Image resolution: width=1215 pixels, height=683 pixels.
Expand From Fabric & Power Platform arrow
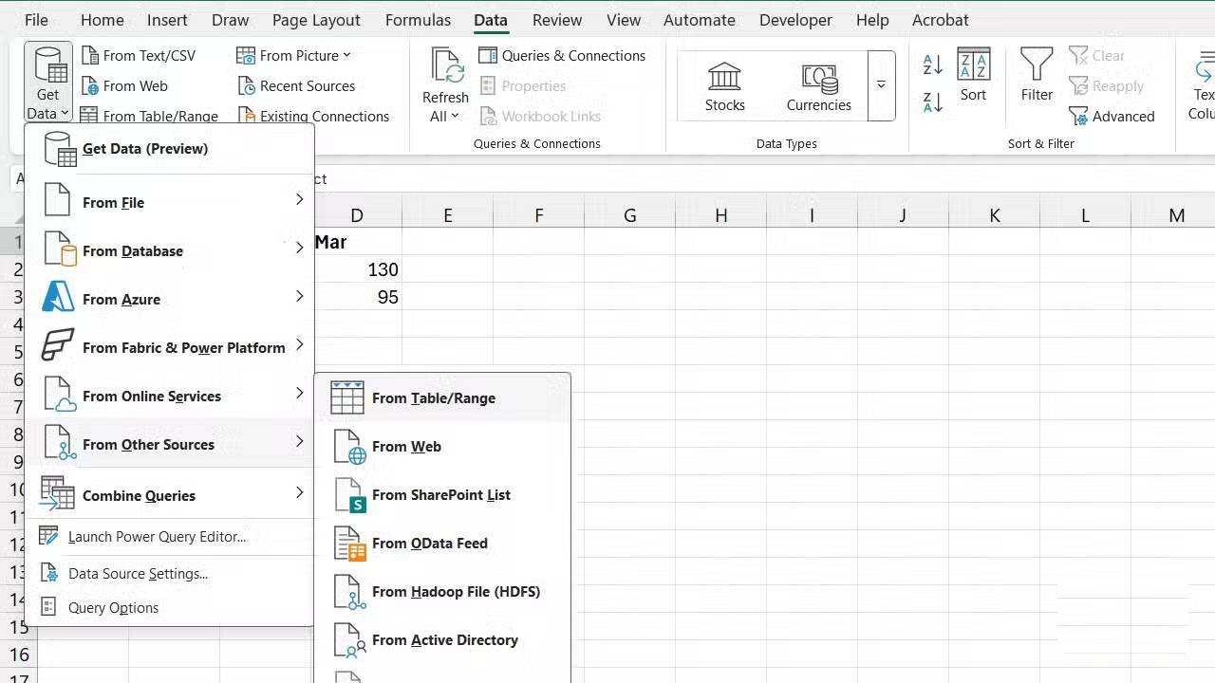click(299, 344)
